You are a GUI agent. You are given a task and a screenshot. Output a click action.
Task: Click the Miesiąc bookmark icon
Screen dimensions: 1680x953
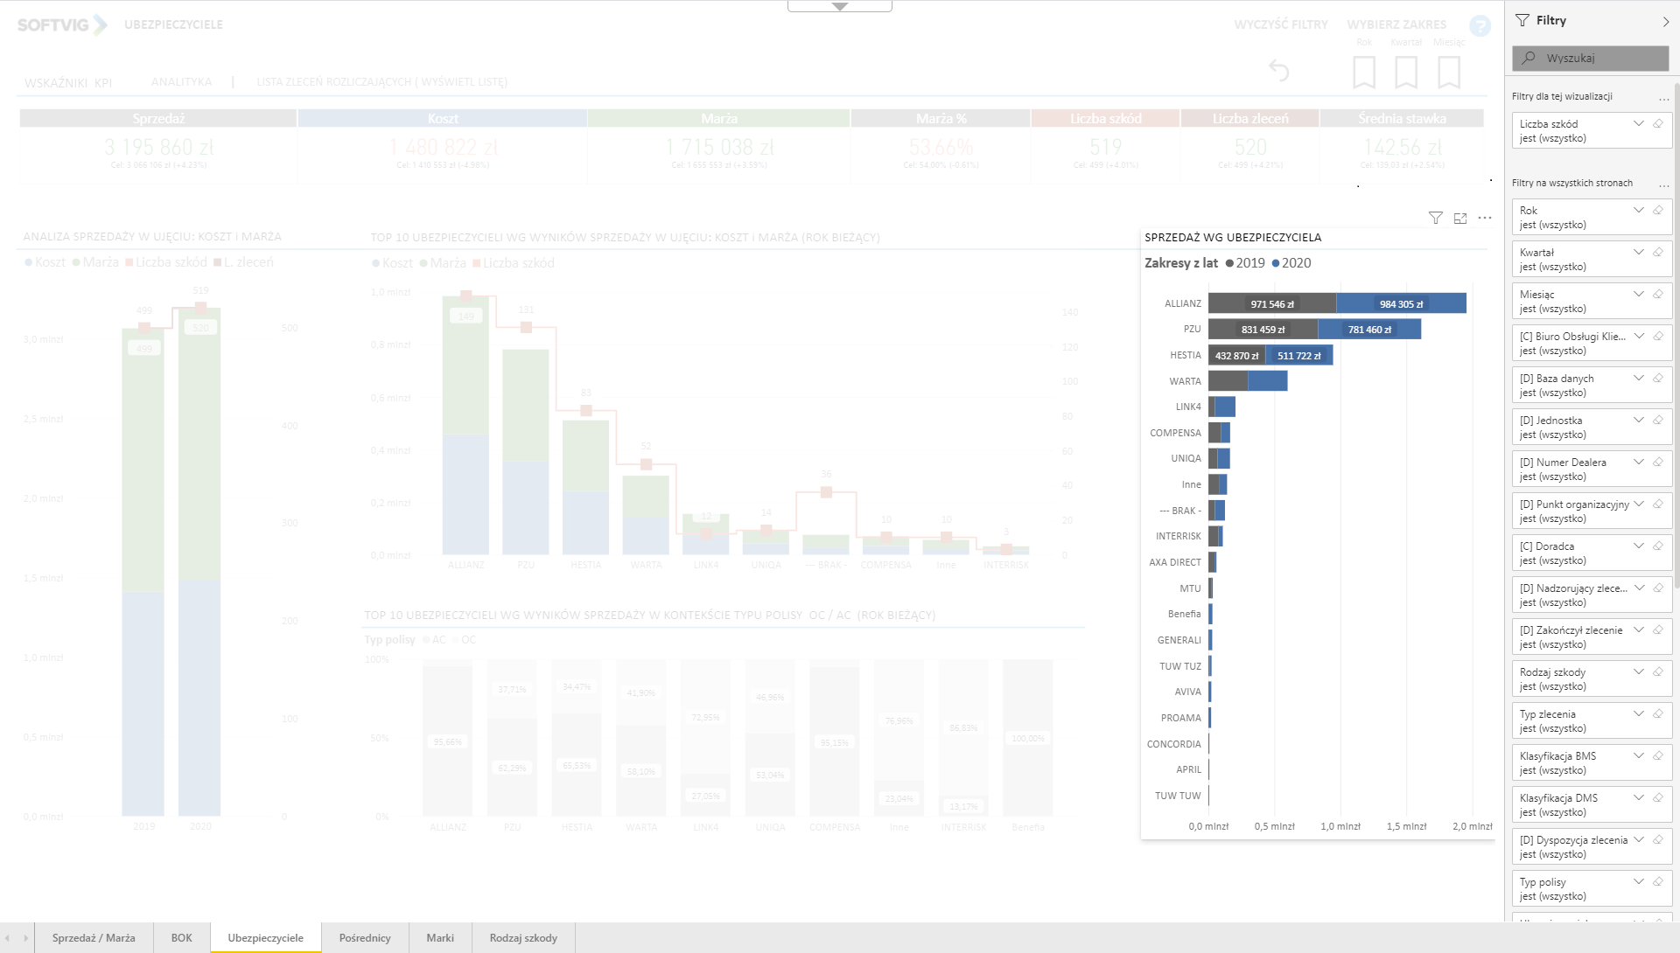point(1448,72)
